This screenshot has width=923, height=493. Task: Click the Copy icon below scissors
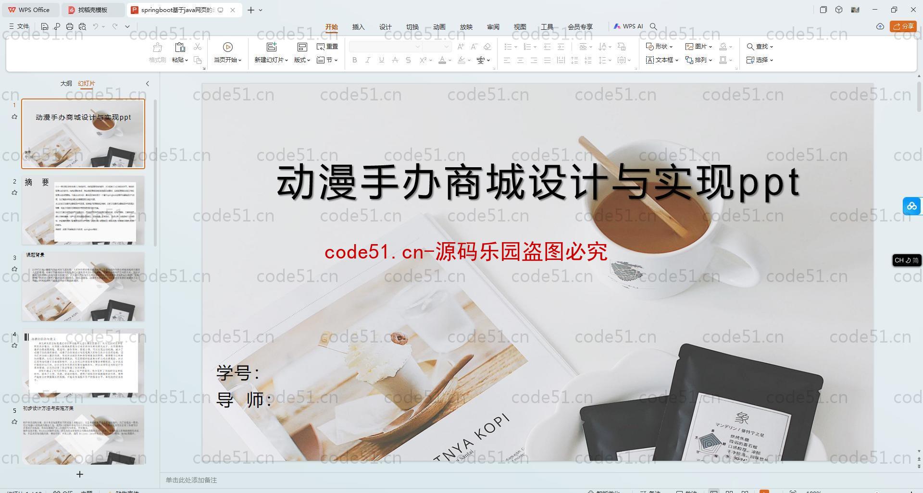(x=198, y=60)
